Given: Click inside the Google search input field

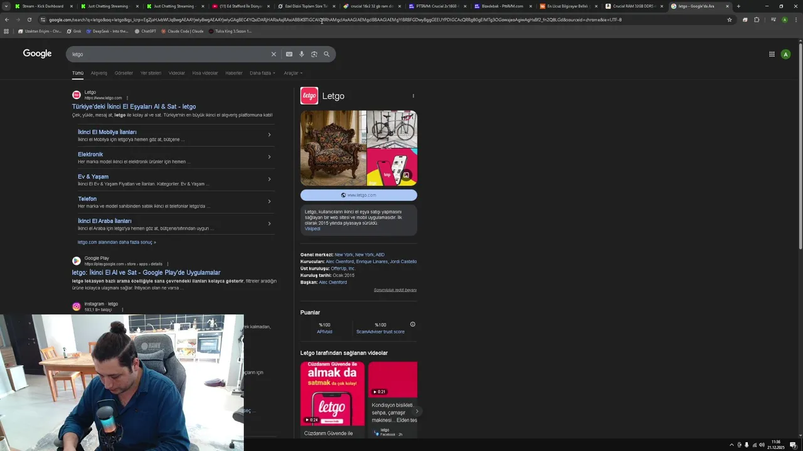Looking at the screenshot, I should (x=169, y=54).
